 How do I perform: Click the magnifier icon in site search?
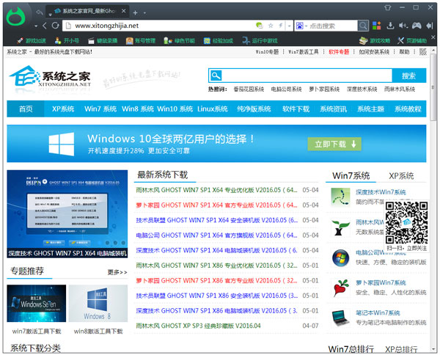click(x=215, y=76)
